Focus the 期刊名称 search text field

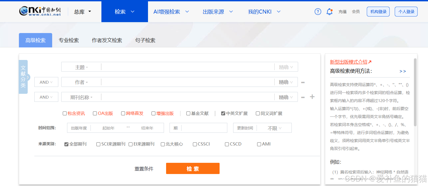click(188, 97)
